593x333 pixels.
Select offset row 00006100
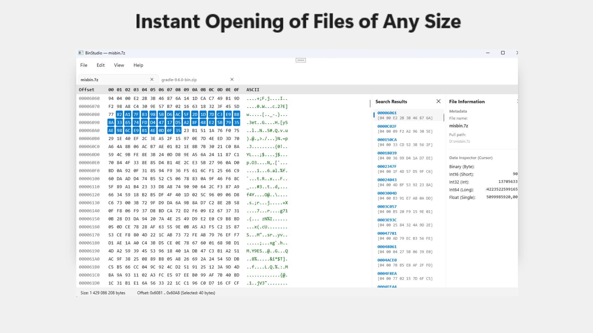(89, 179)
